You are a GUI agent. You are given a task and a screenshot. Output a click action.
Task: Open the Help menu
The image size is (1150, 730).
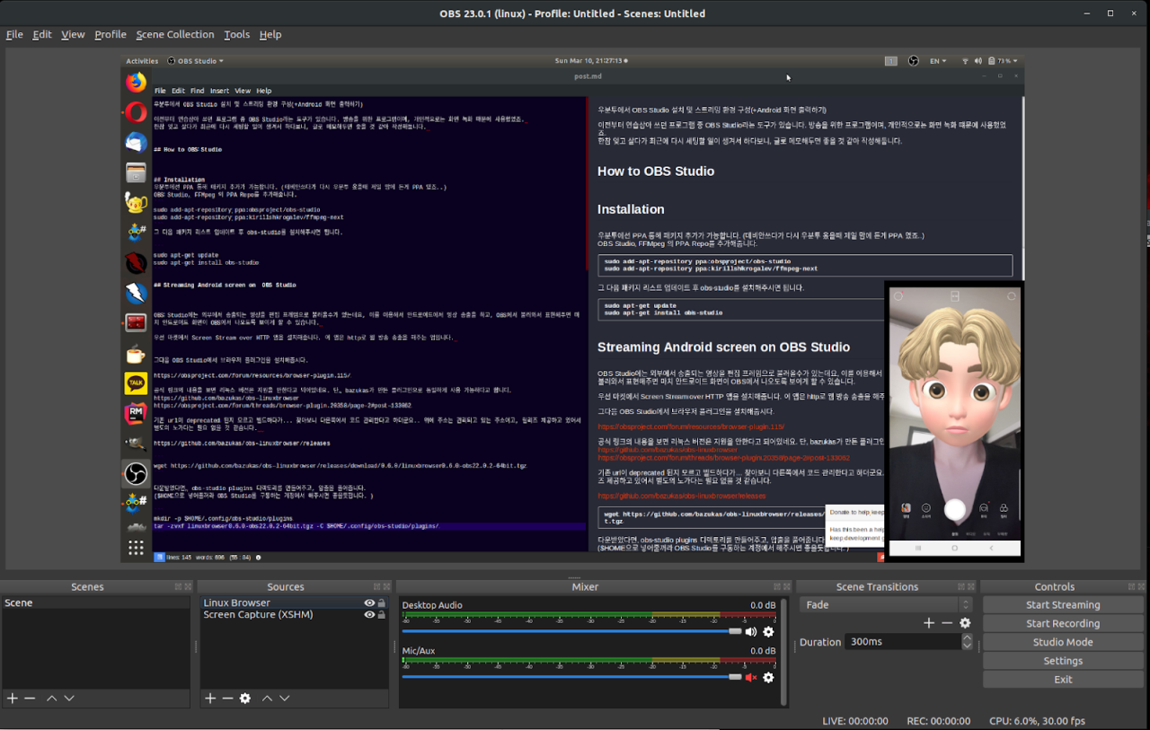tap(270, 35)
